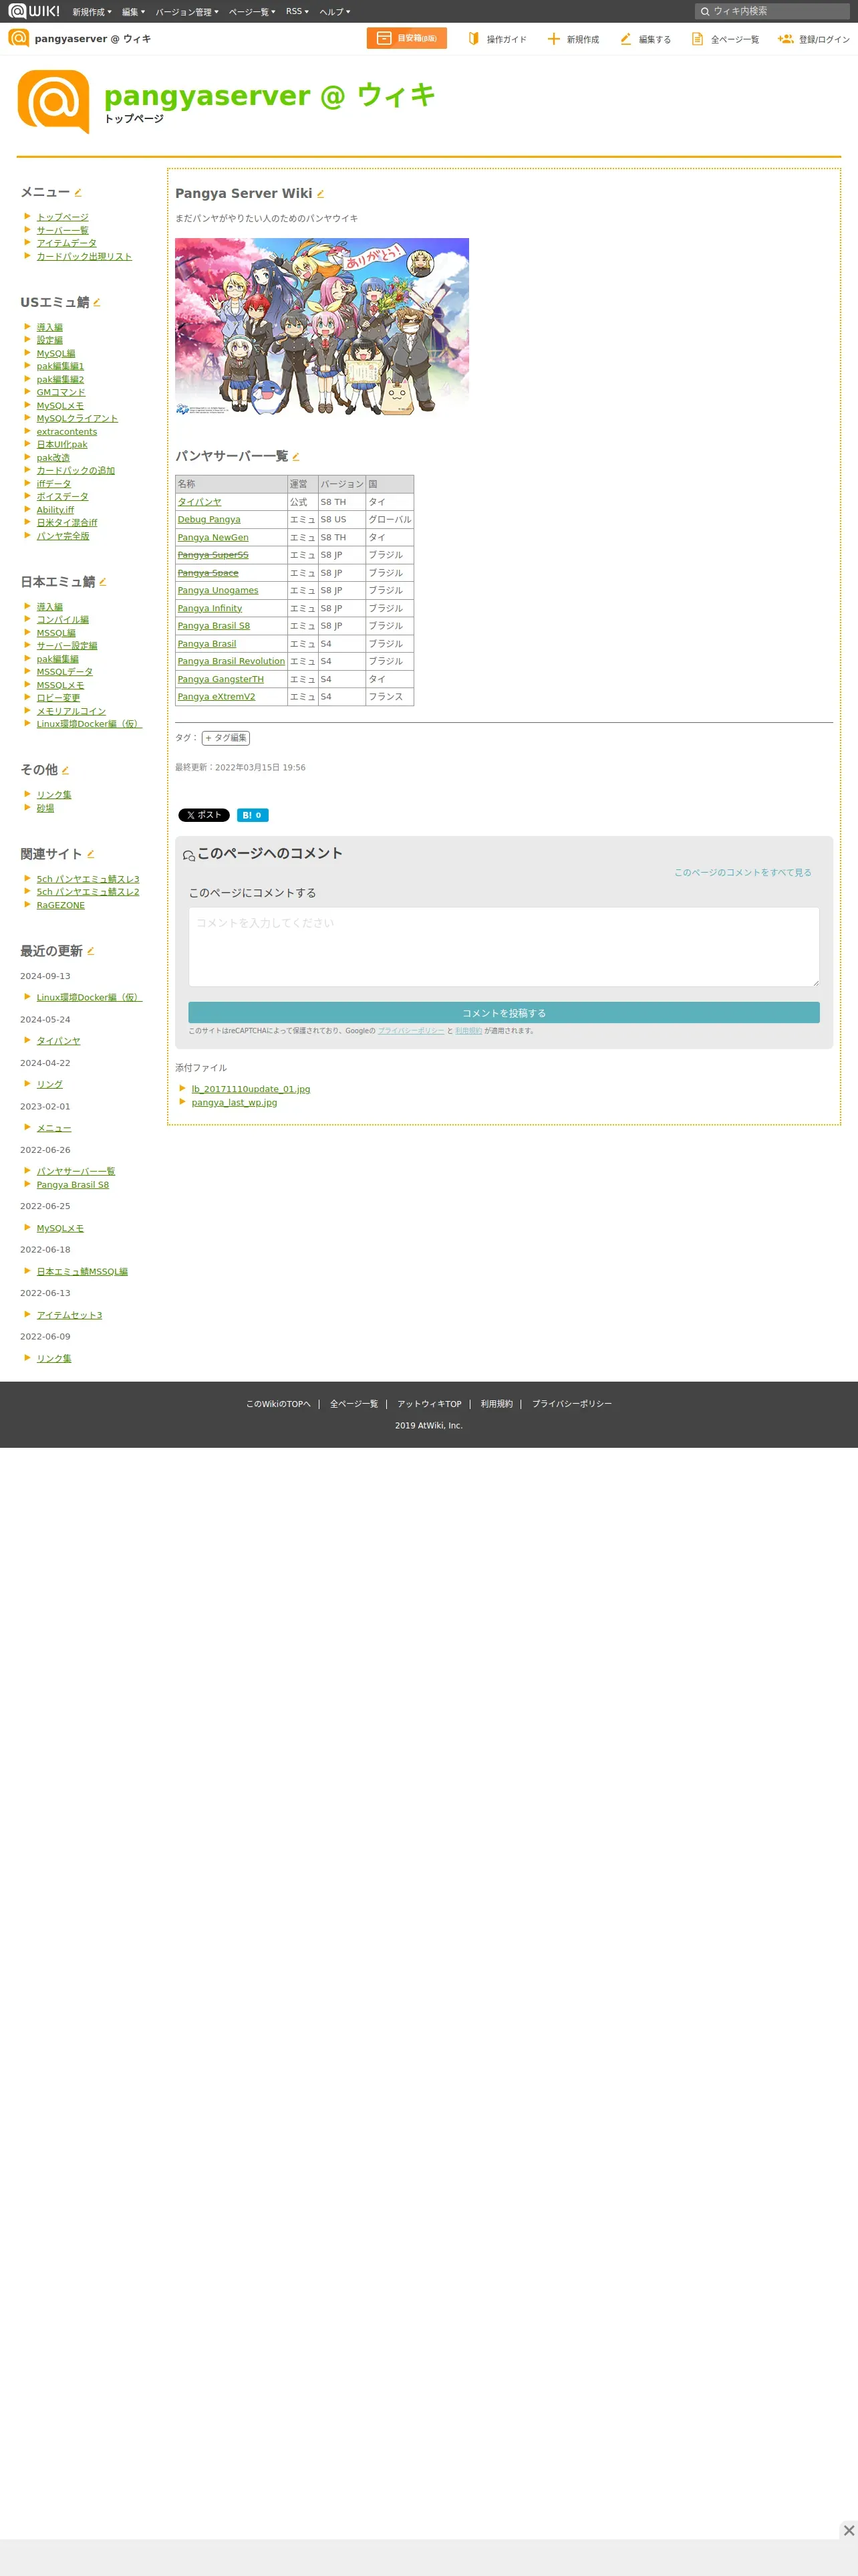Open コンパイル編 link in 日本エミュ鯖
This screenshot has width=858, height=2576.
click(63, 620)
